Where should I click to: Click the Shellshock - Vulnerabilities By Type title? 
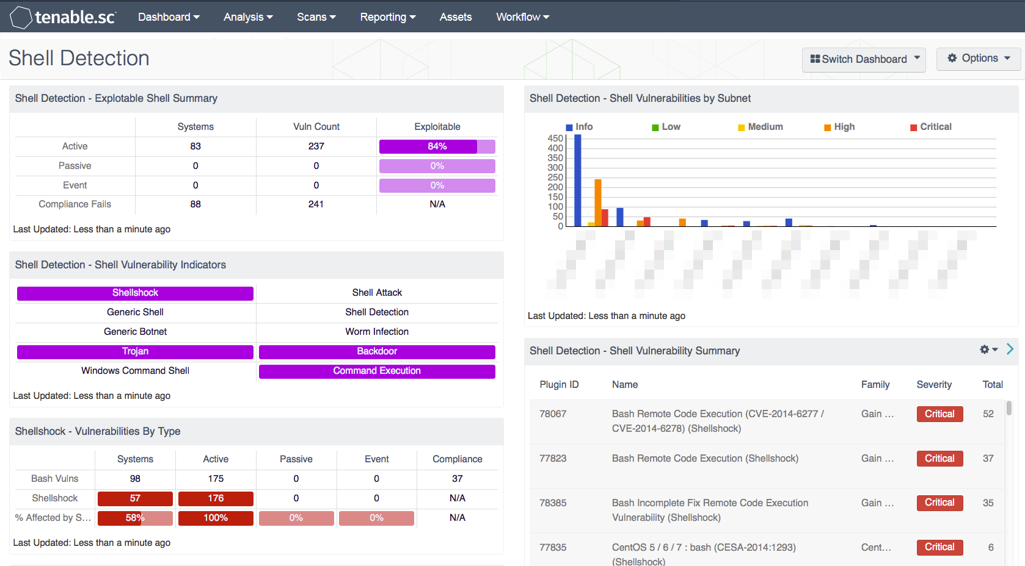pos(98,431)
